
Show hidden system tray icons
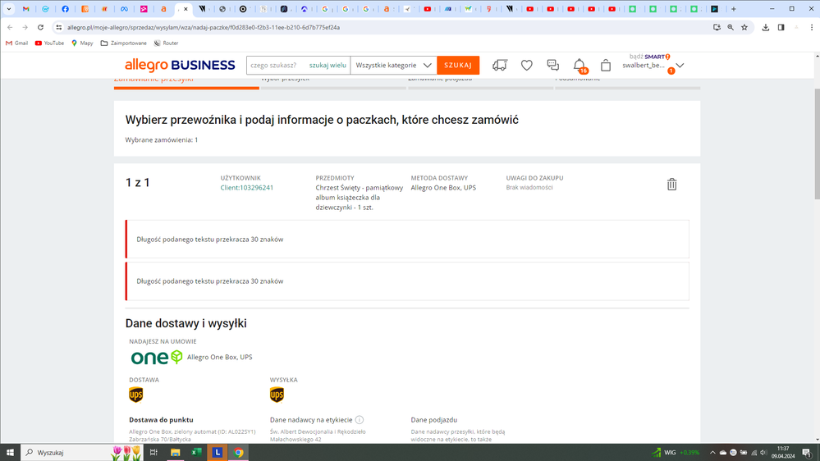pyautogui.click(x=712, y=453)
